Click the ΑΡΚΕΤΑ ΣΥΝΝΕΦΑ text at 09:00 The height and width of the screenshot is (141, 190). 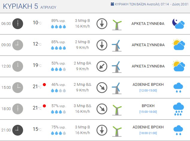tap(148, 45)
